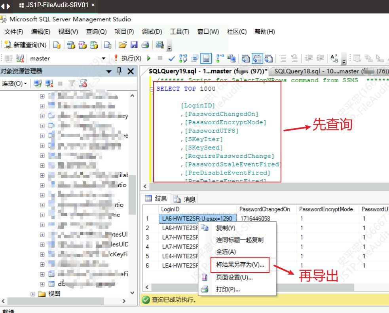Screen dimensions: 389x313
Task: Select 连同标题一起复制 in context menu
Action: pyautogui.click(x=239, y=240)
